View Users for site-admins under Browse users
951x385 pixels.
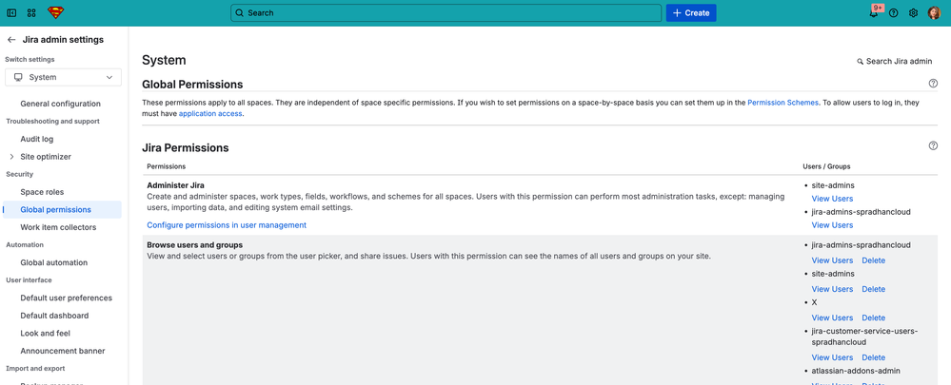point(832,289)
